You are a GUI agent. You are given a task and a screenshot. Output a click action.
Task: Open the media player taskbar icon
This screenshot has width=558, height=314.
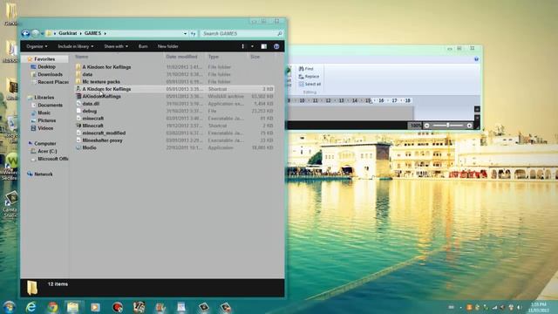click(x=95, y=307)
